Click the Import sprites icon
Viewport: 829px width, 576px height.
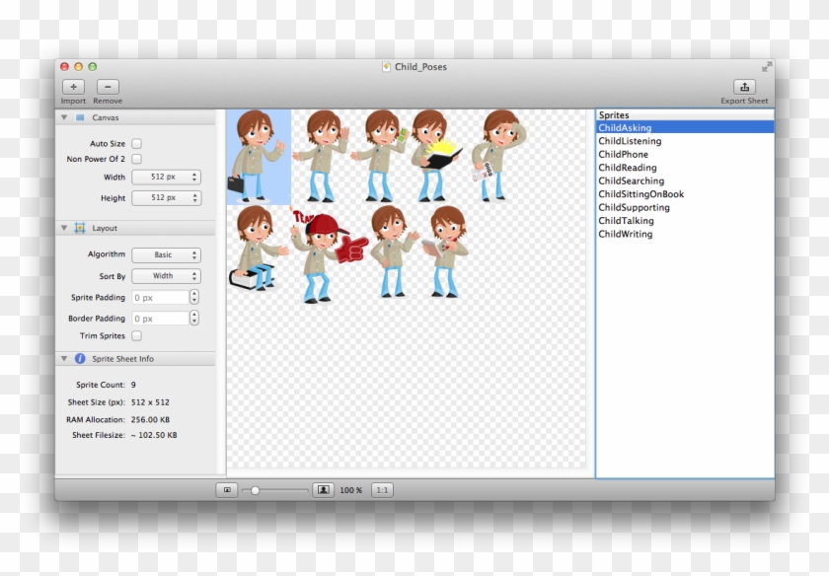(x=72, y=87)
